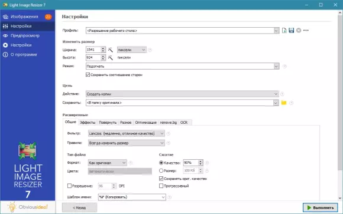
Task: Select the Размер radio button
Action: pos(161,170)
